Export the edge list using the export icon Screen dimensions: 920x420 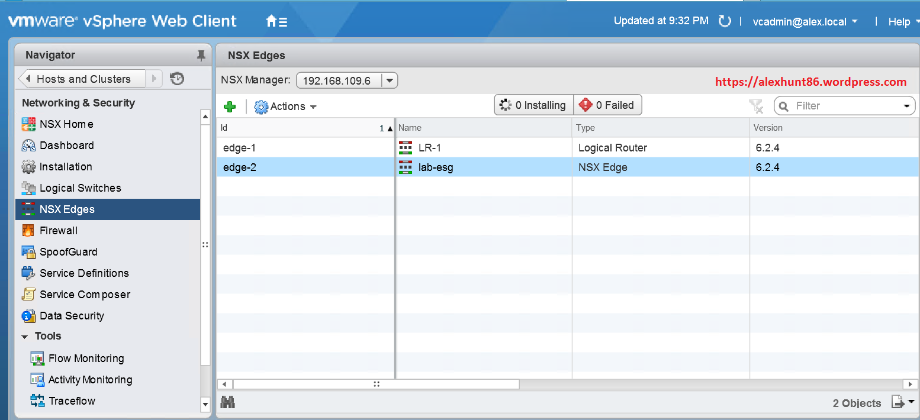pos(898,402)
